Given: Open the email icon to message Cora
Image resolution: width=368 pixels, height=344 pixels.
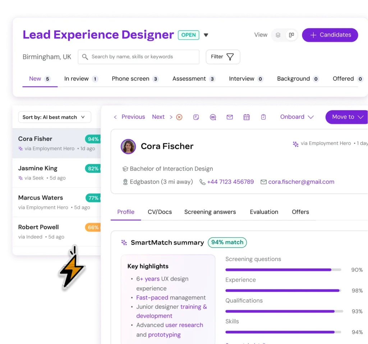Looking at the screenshot, I should pyautogui.click(x=230, y=117).
